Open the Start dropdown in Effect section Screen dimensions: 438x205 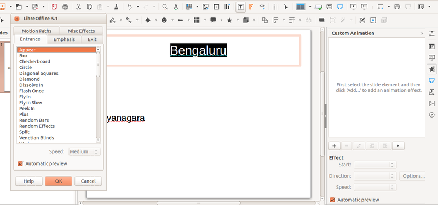375,165
